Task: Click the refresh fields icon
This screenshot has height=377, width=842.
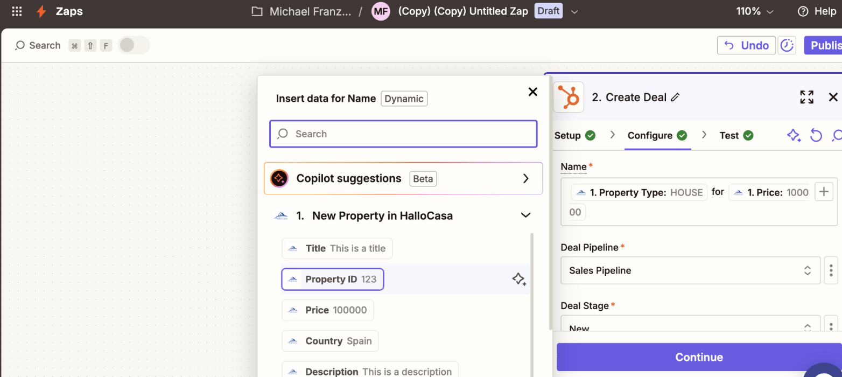Action: 816,135
